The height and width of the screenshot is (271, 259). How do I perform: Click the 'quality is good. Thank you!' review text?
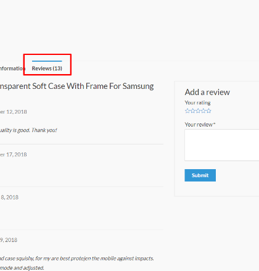[28, 130]
